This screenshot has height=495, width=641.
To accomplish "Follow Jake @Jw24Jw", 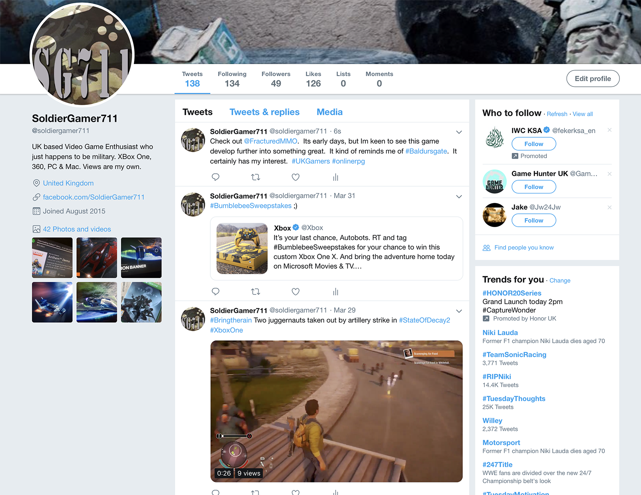I will pyautogui.click(x=534, y=220).
